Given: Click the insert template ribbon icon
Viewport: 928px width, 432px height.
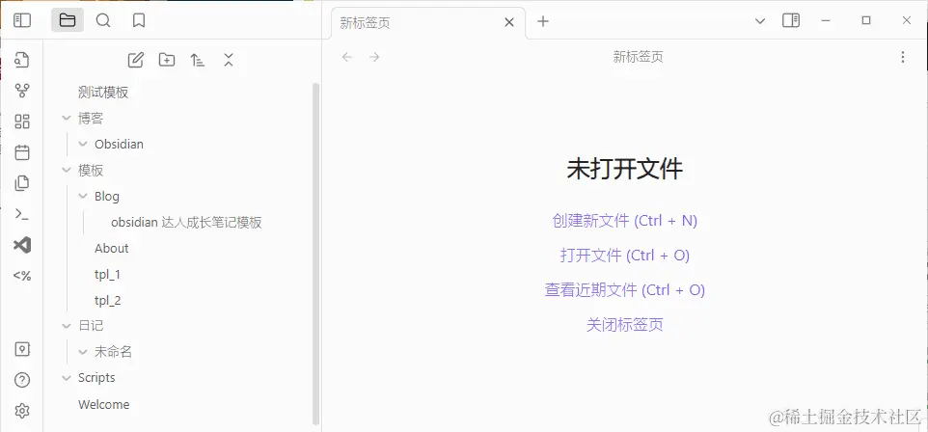Looking at the screenshot, I should point(22,183).
